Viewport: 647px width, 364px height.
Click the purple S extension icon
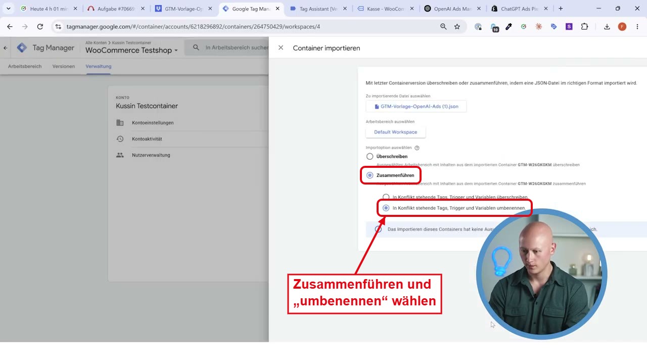click(569, 27)
